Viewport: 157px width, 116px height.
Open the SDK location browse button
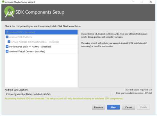click(113, 94)
